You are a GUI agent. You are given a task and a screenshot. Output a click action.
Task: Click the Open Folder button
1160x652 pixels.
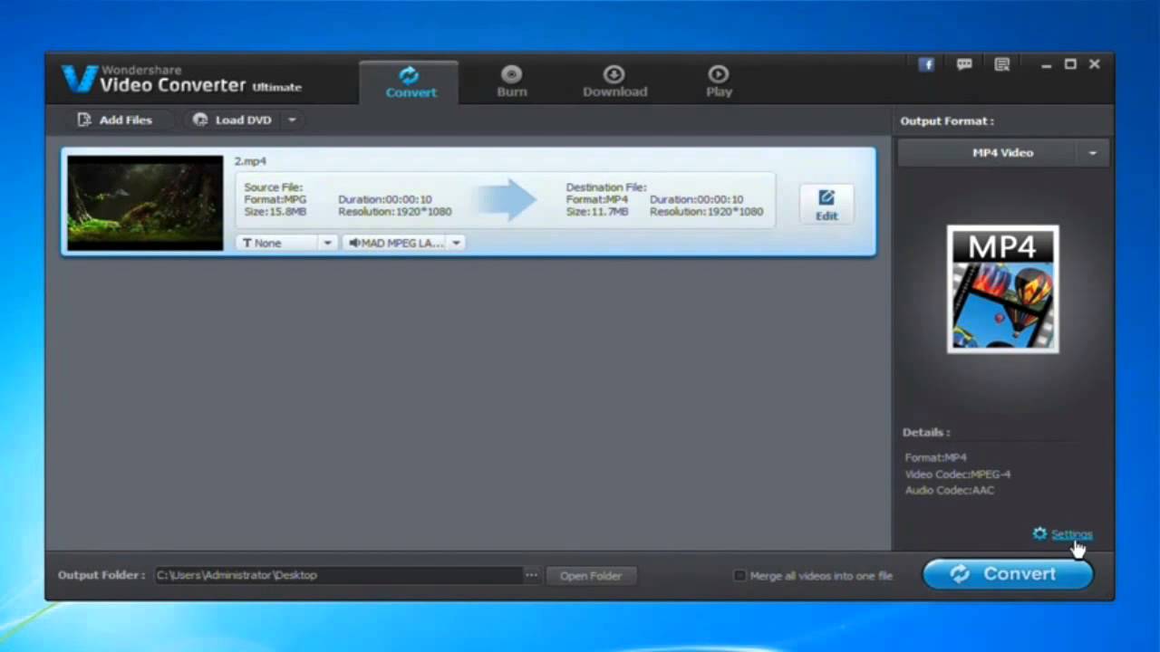pyautogui.click(x=591, y=576)
